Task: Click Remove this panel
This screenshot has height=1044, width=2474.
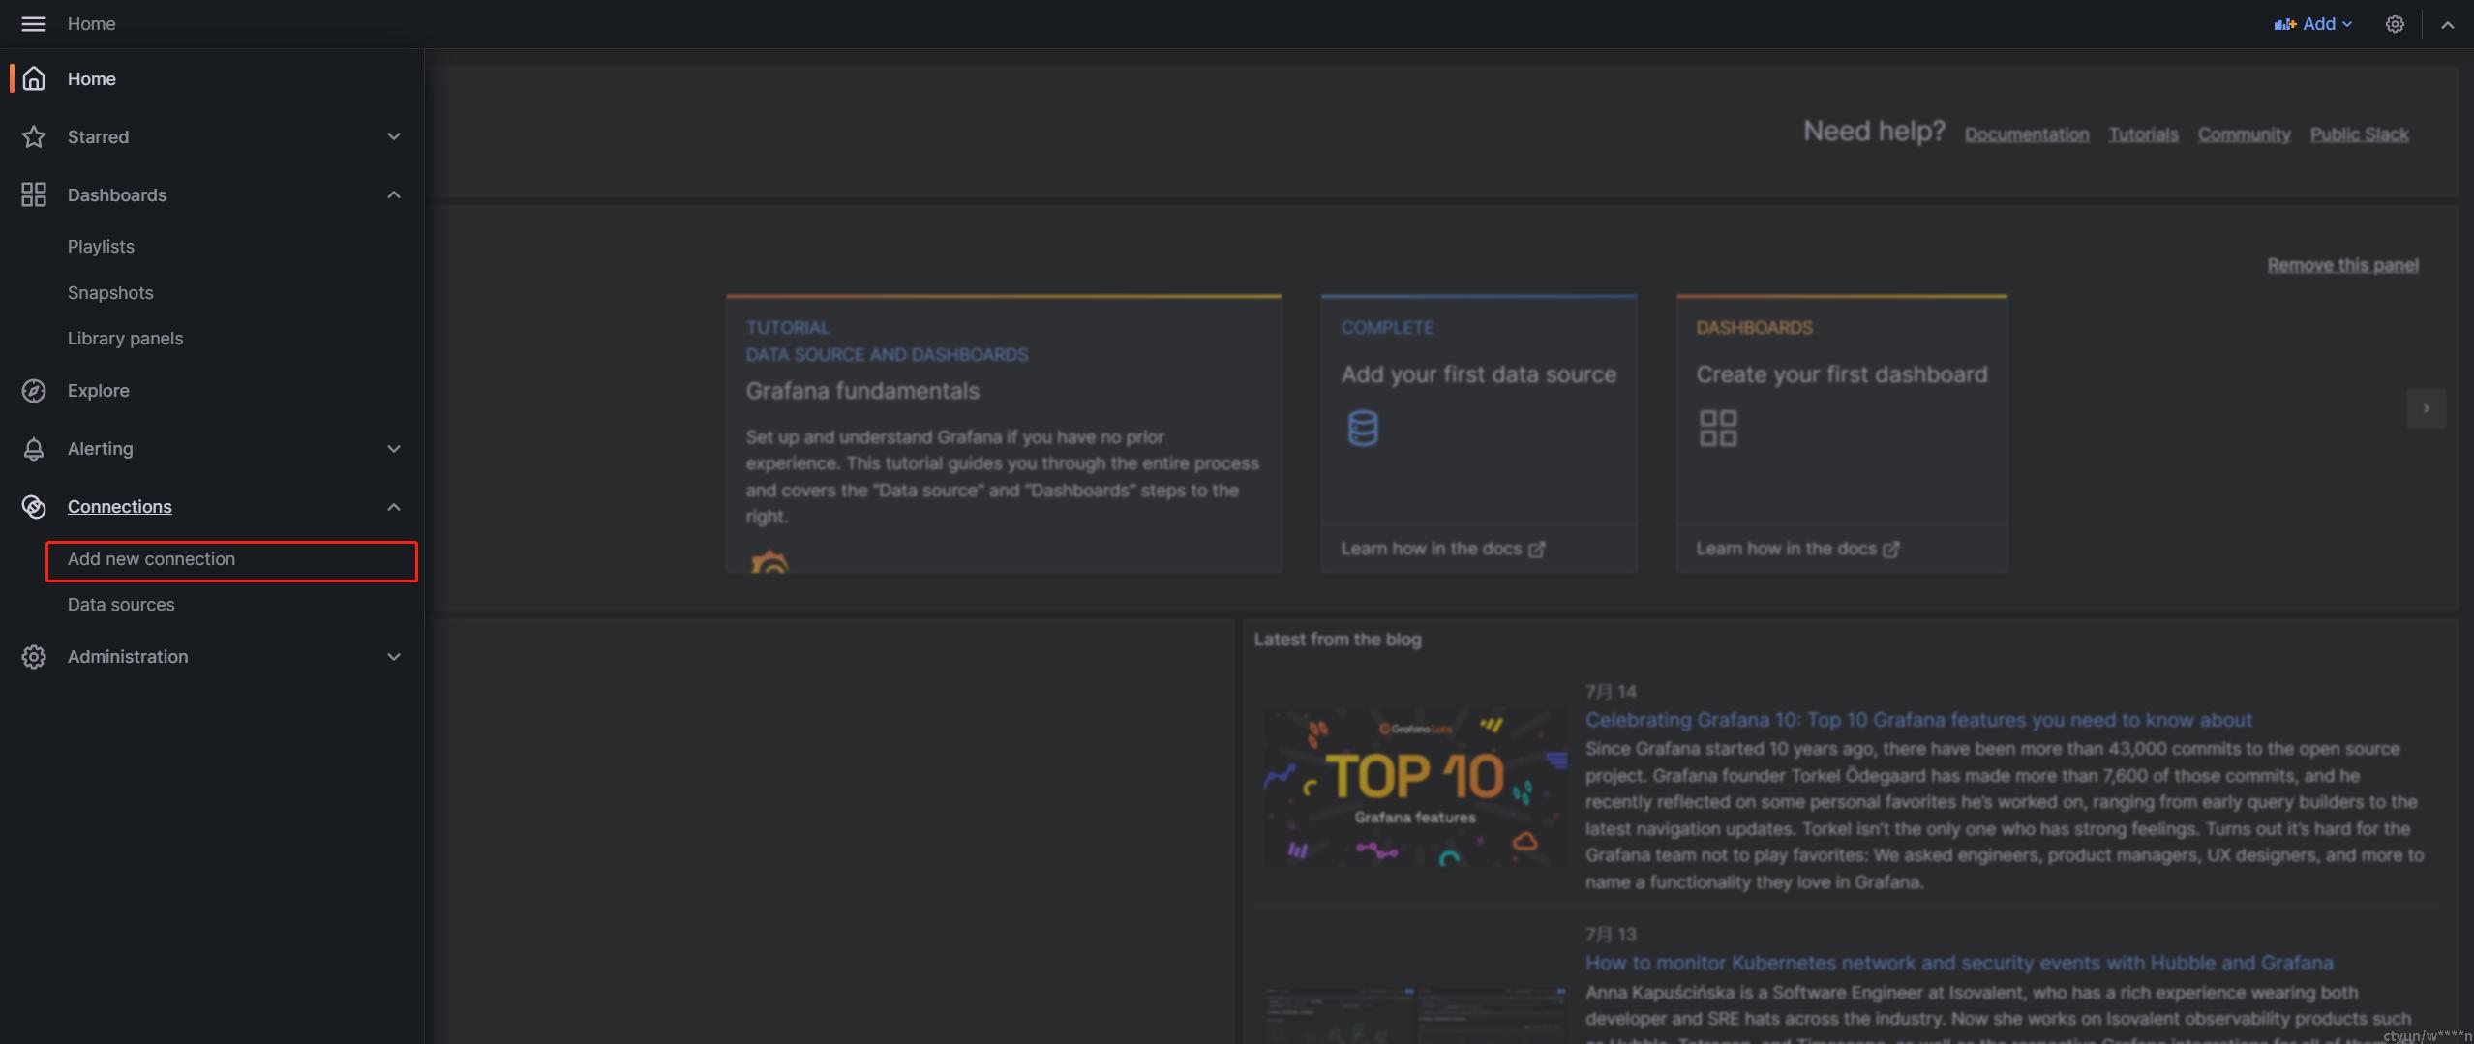Action: [2342, 265]
